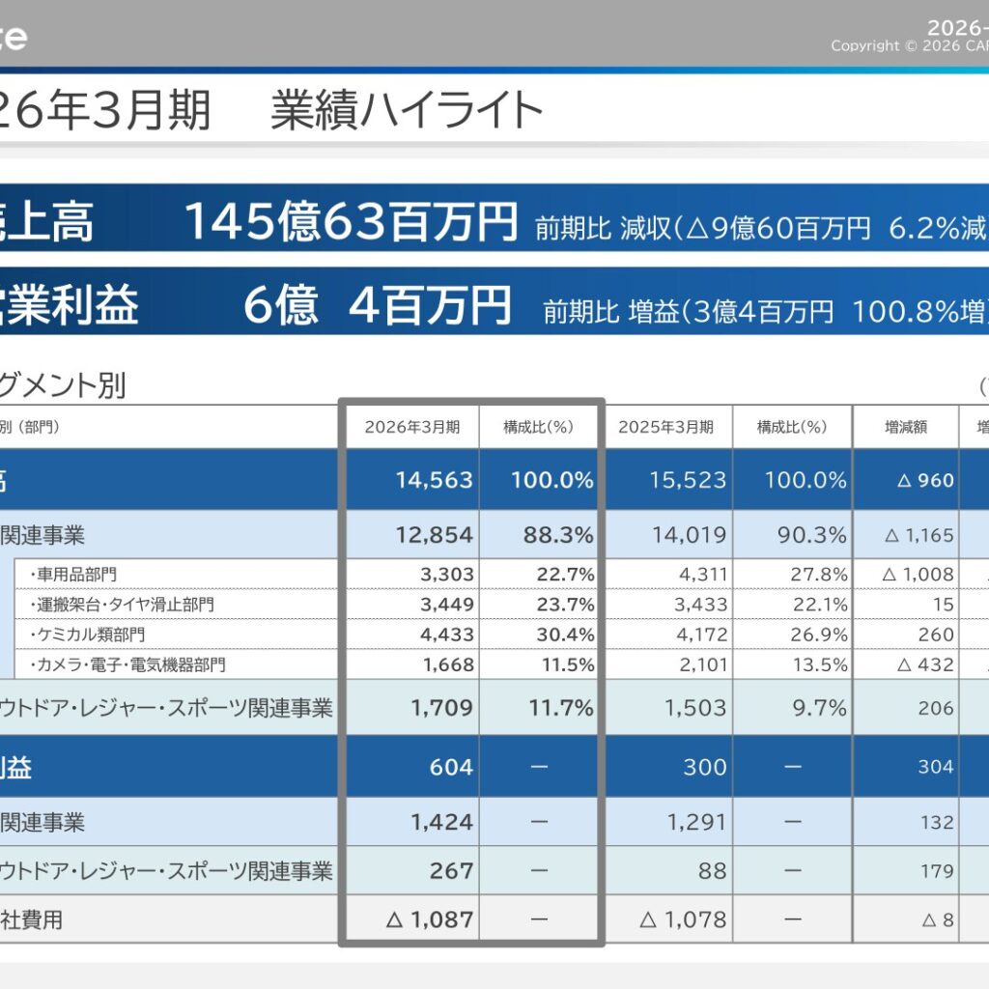Image resolution: width=989 pixels, height=989 pixels.
Task: Select value 14,019 in table
Action: (x=689, y=535)
